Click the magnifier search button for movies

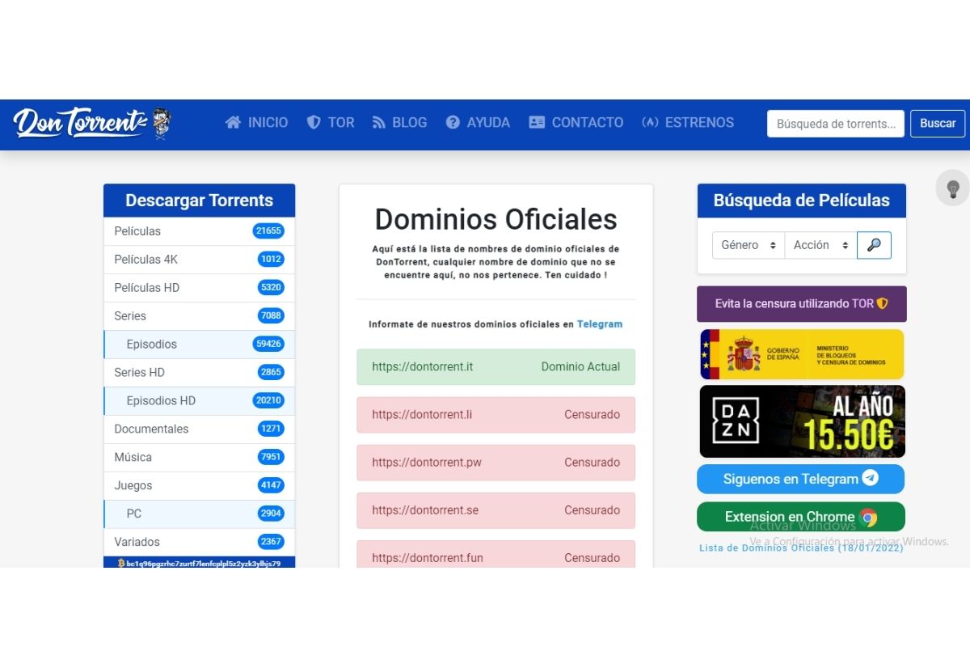pos(874,245)
